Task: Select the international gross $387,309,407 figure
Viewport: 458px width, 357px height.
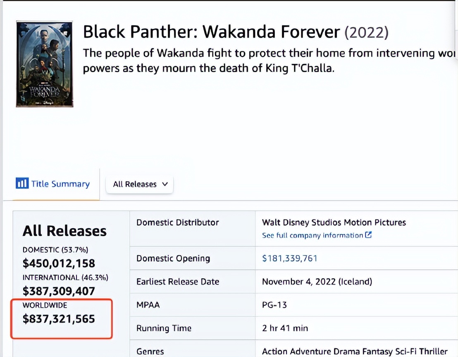Action: (59, 291)
